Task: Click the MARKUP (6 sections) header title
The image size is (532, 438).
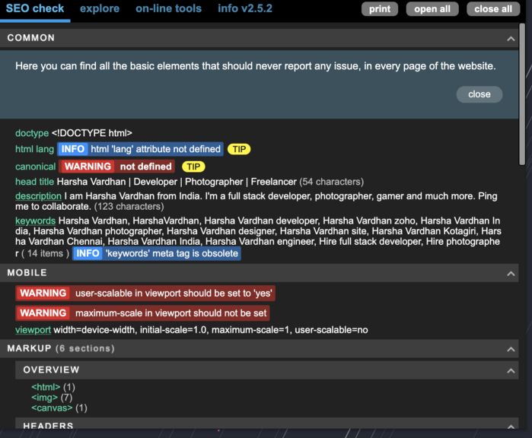Action: click(x=61, y=348)
